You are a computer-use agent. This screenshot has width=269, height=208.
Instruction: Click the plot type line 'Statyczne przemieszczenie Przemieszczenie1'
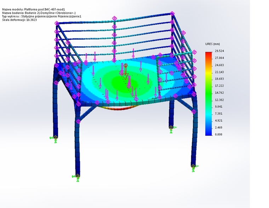[x=42, y=16]
